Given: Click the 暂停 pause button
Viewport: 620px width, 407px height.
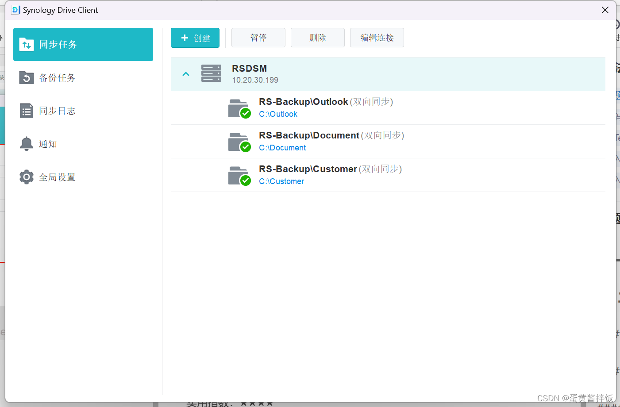Looking at the screenshot, I should click(258, 38).
